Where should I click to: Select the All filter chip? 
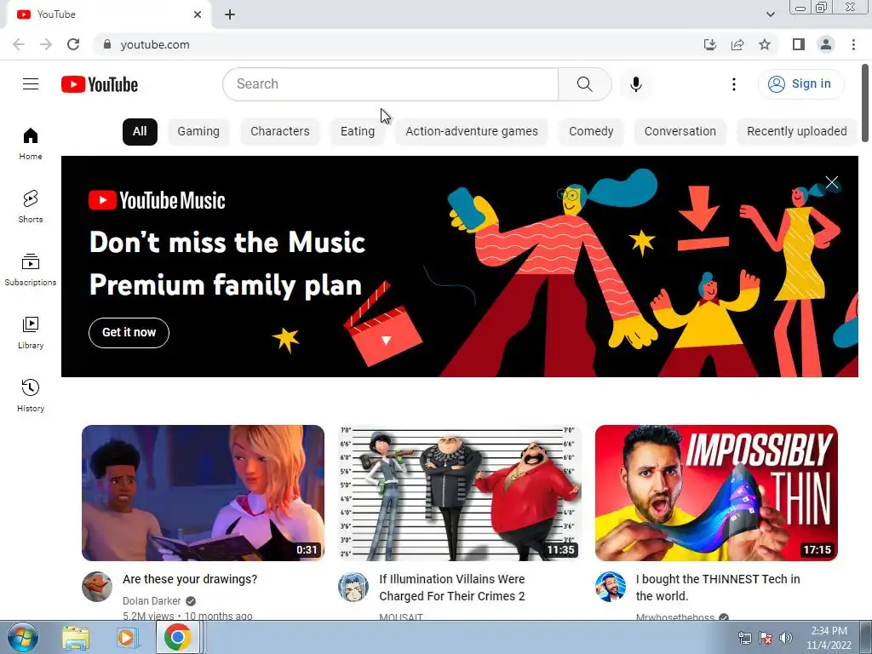coord(140,132)
